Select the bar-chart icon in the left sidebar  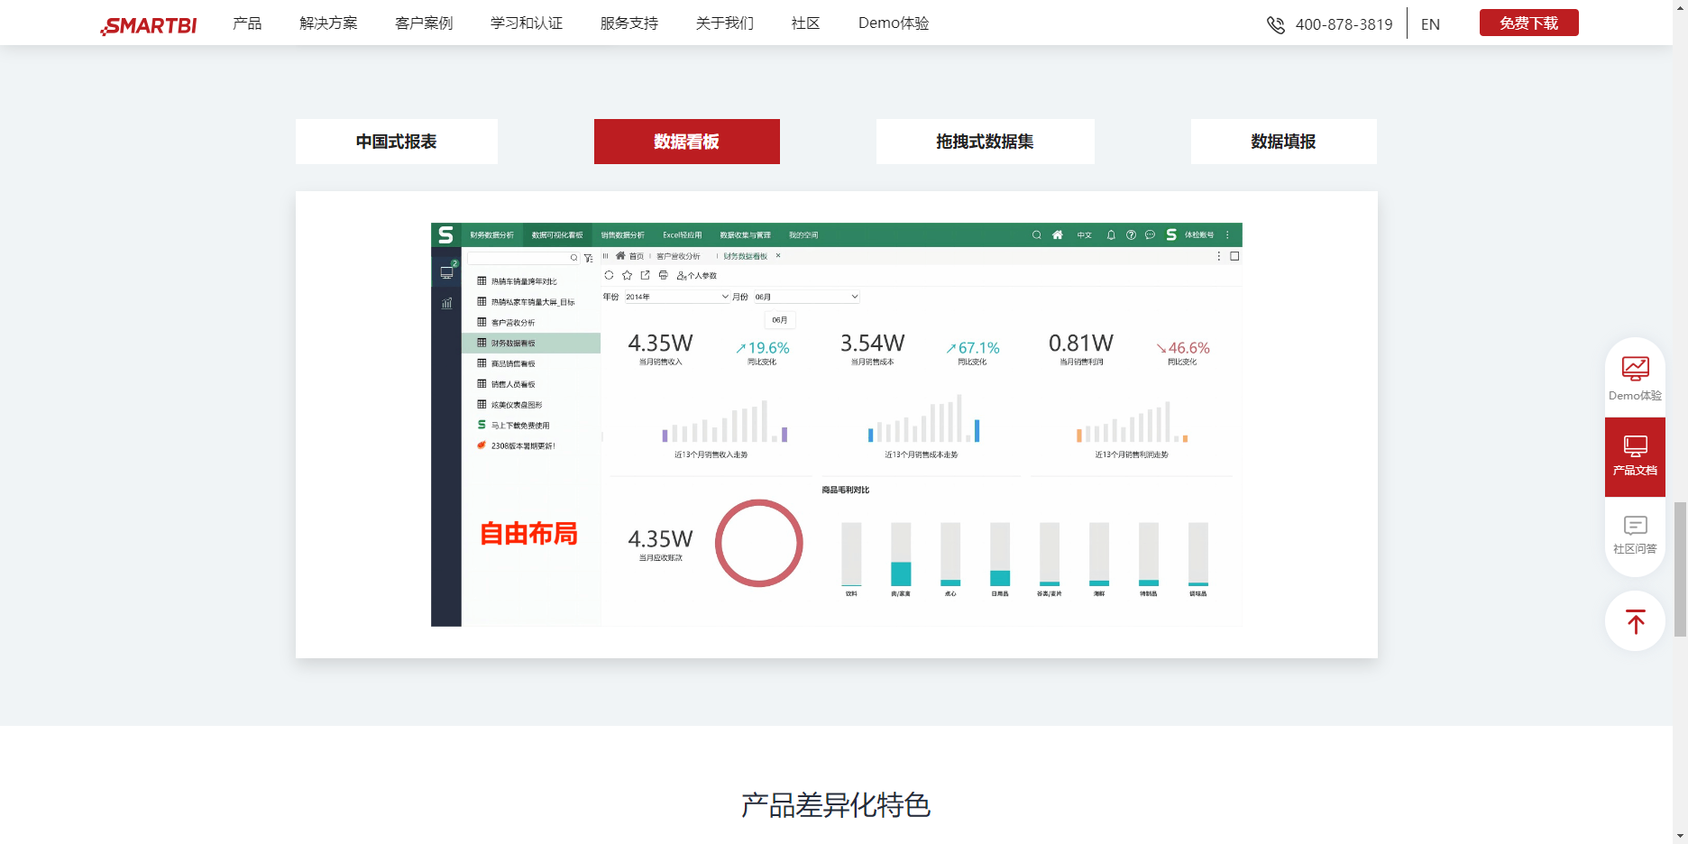(x=446, y=304)
